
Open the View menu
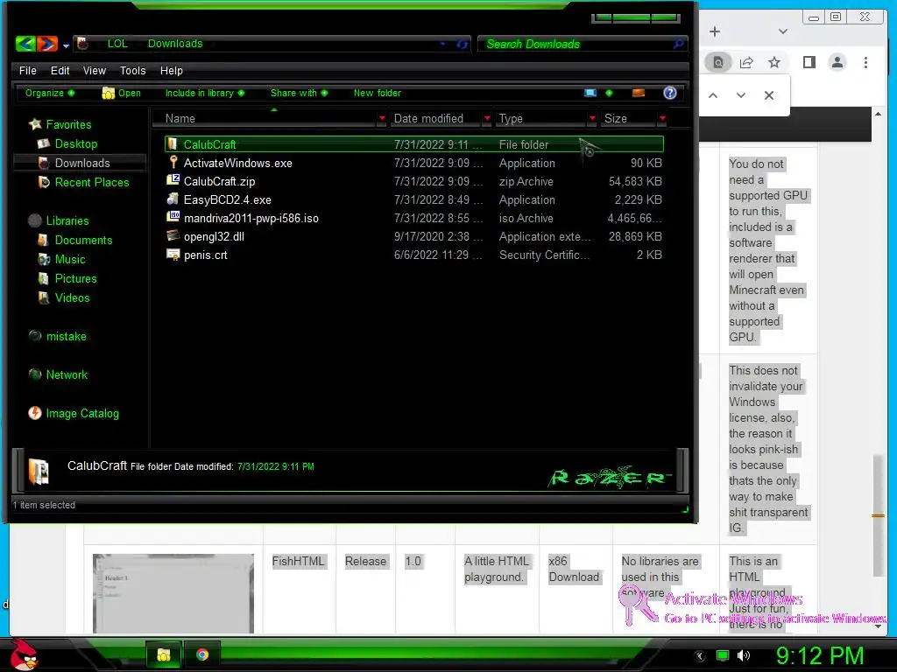[95, 70]
